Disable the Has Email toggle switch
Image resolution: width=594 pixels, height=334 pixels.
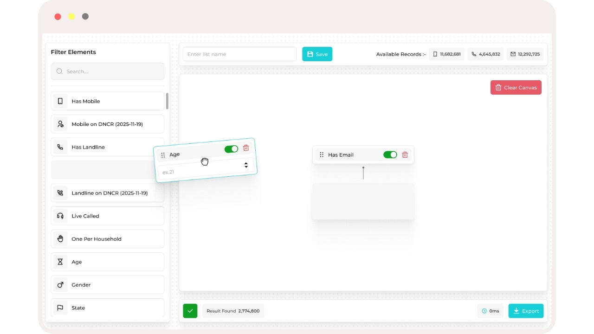390,155
